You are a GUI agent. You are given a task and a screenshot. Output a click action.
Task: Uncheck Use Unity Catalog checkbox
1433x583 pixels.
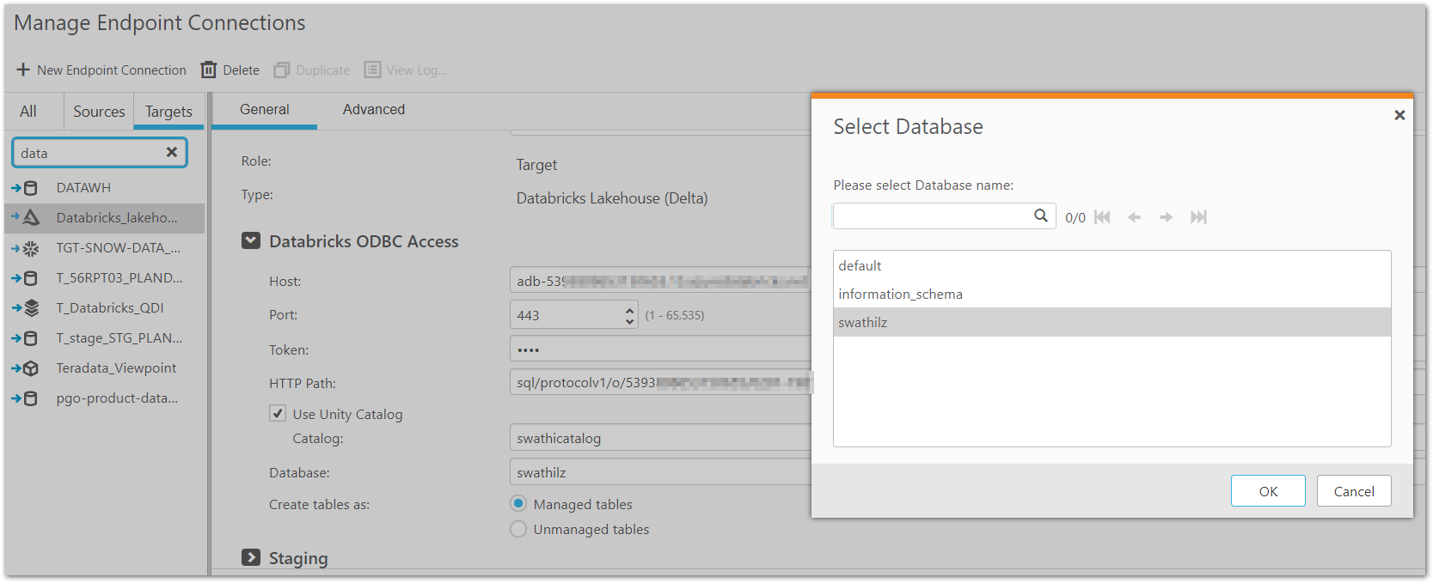[278, 413]
